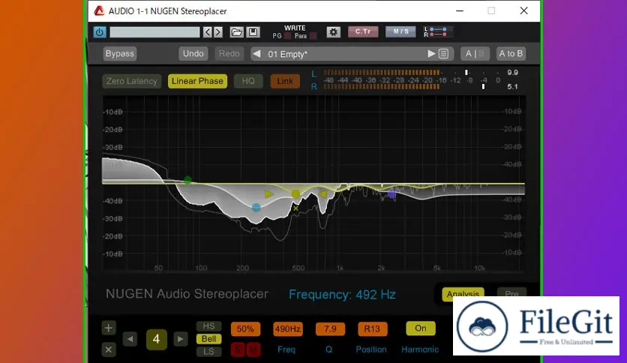Select the yellow band 4 node on graph
Image resolution: width=627 pixels, height=363 pixels.
[295, 194]
